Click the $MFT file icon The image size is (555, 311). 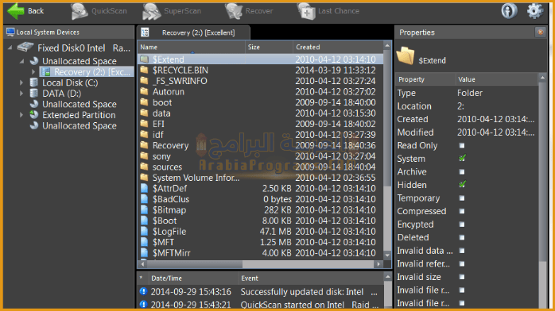tap(144, 242)
